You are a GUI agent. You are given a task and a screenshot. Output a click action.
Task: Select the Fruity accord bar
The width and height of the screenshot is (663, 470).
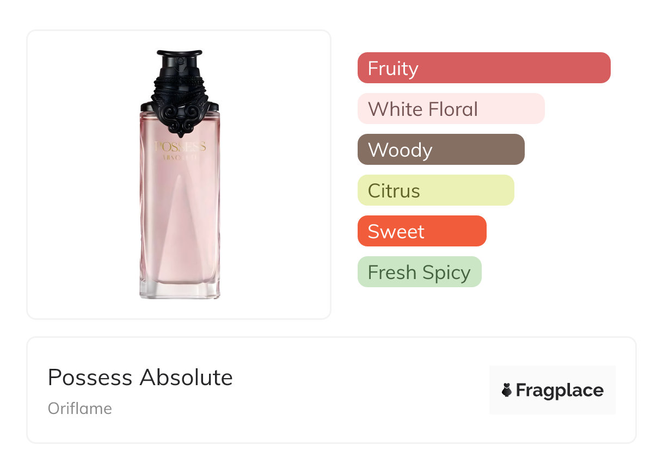[x=484, y=68]
